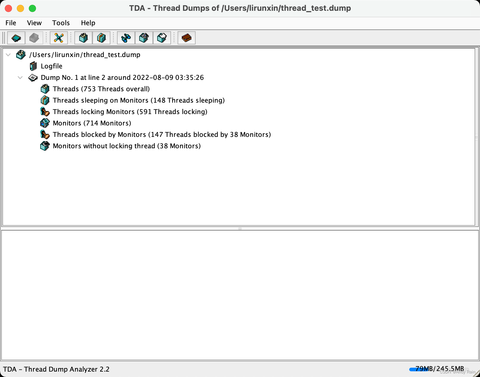Click the dump file root node icon

21,55
